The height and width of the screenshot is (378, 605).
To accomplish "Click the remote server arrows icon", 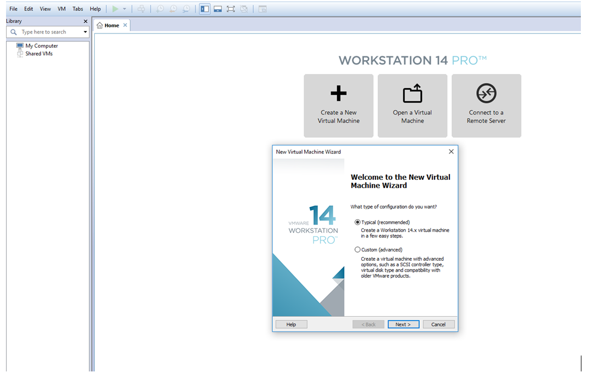I will (x=486, y=93).
